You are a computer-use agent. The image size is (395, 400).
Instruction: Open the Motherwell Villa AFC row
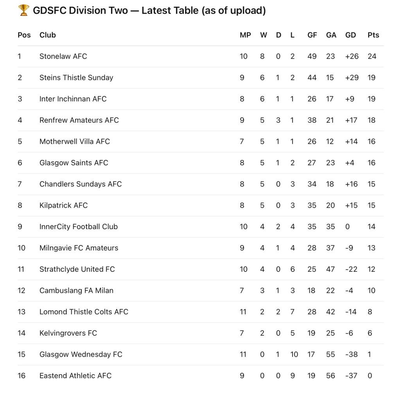pyautogui.click(x=75, y=142)
